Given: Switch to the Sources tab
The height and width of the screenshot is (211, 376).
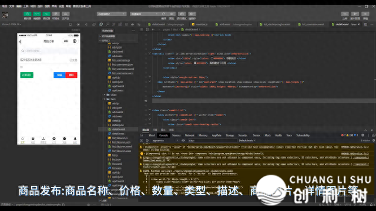Looking at the screenshot, I should tap(176, 135).
